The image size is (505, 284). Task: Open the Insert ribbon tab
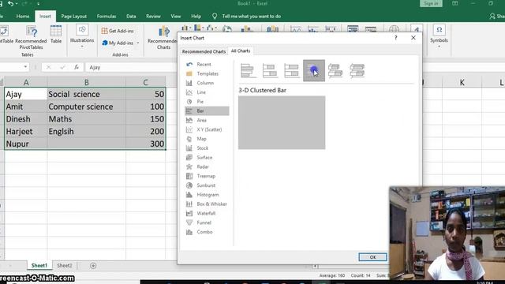pyautogui.click(x=45, y=16)
